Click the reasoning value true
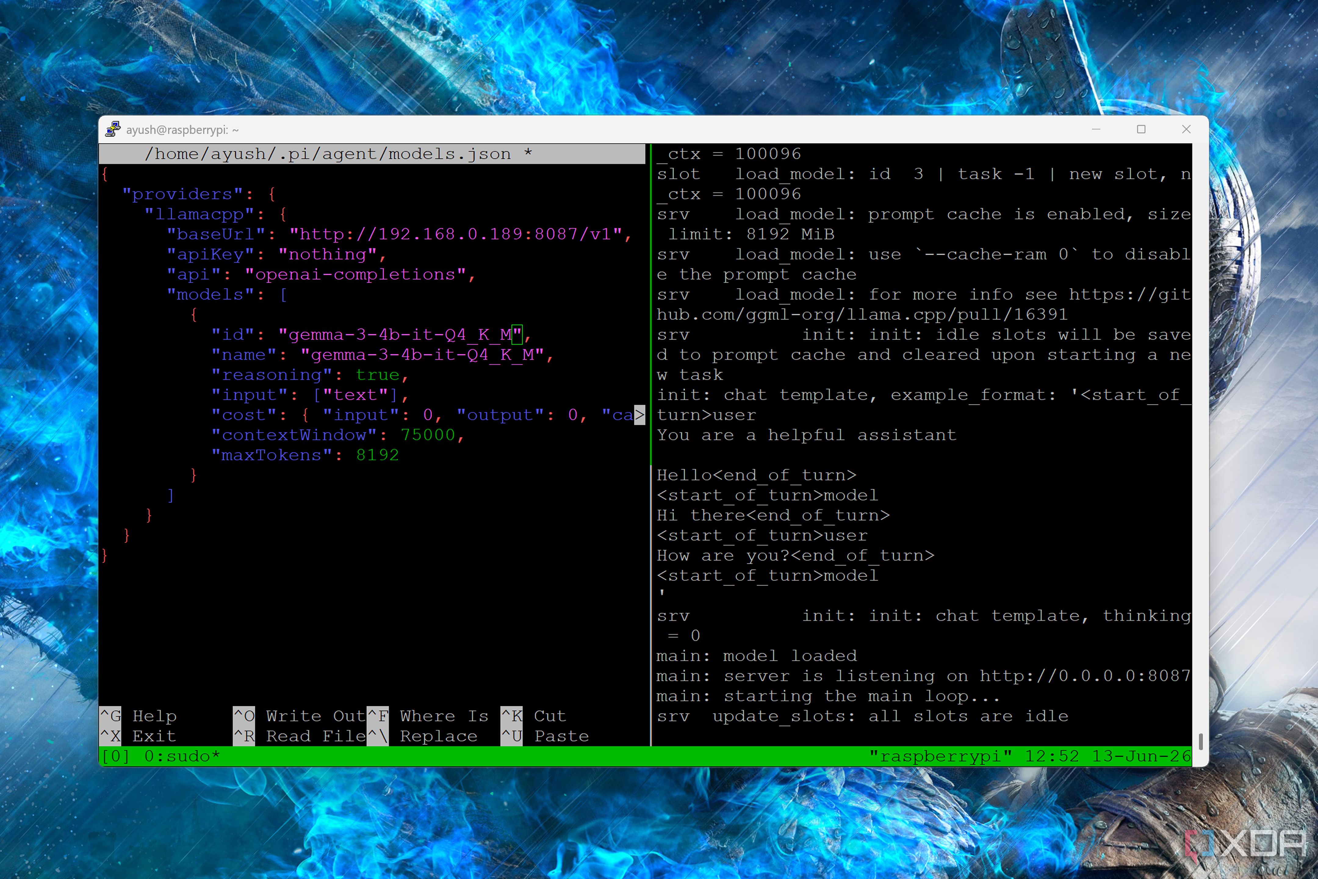 (378, 374)
